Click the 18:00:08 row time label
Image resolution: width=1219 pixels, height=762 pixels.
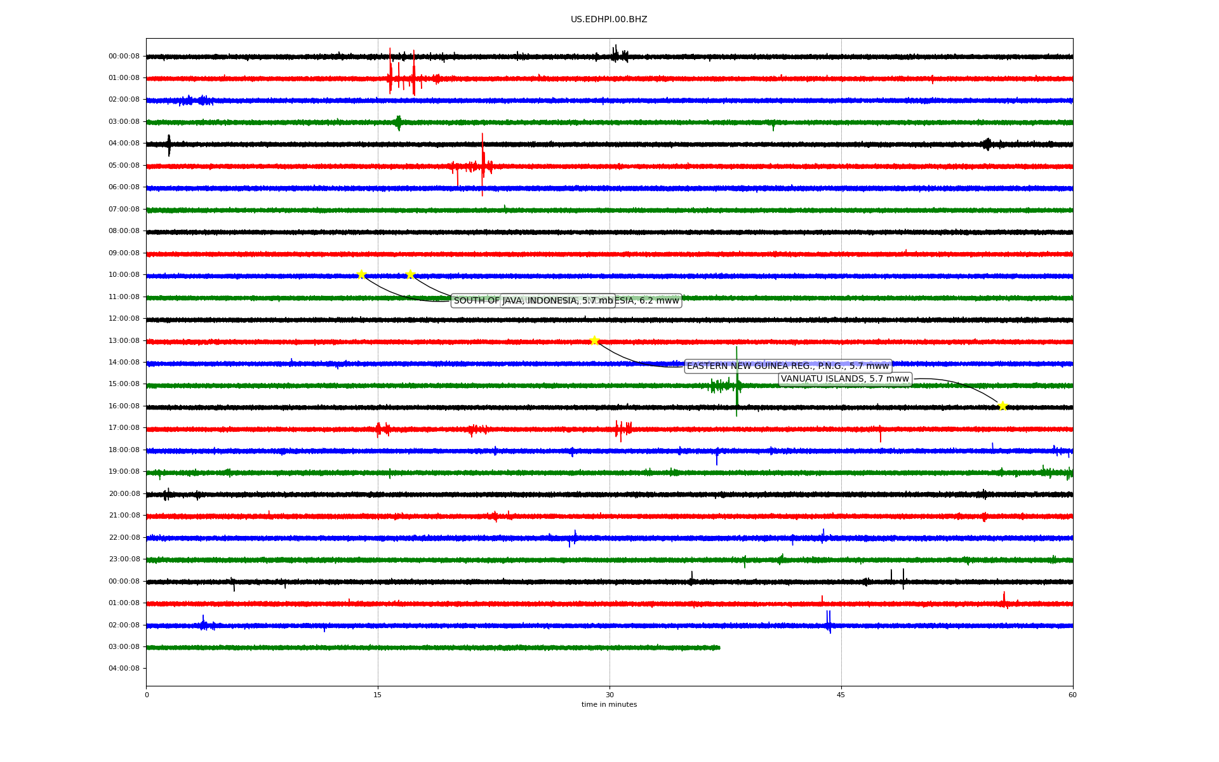point(124,450)
